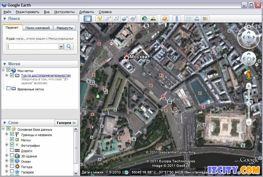The width and height of the screenshot is (263, 177).
Task: Click the look joystick eye icon
Action: (x=249, y=37)
